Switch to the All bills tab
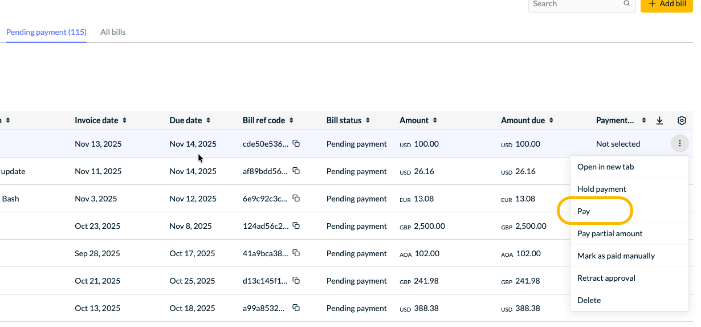This screenshot has width=701, height=327. [113, 32]
